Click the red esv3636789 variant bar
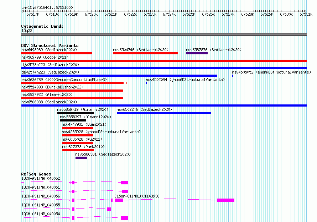 point(74,83)
